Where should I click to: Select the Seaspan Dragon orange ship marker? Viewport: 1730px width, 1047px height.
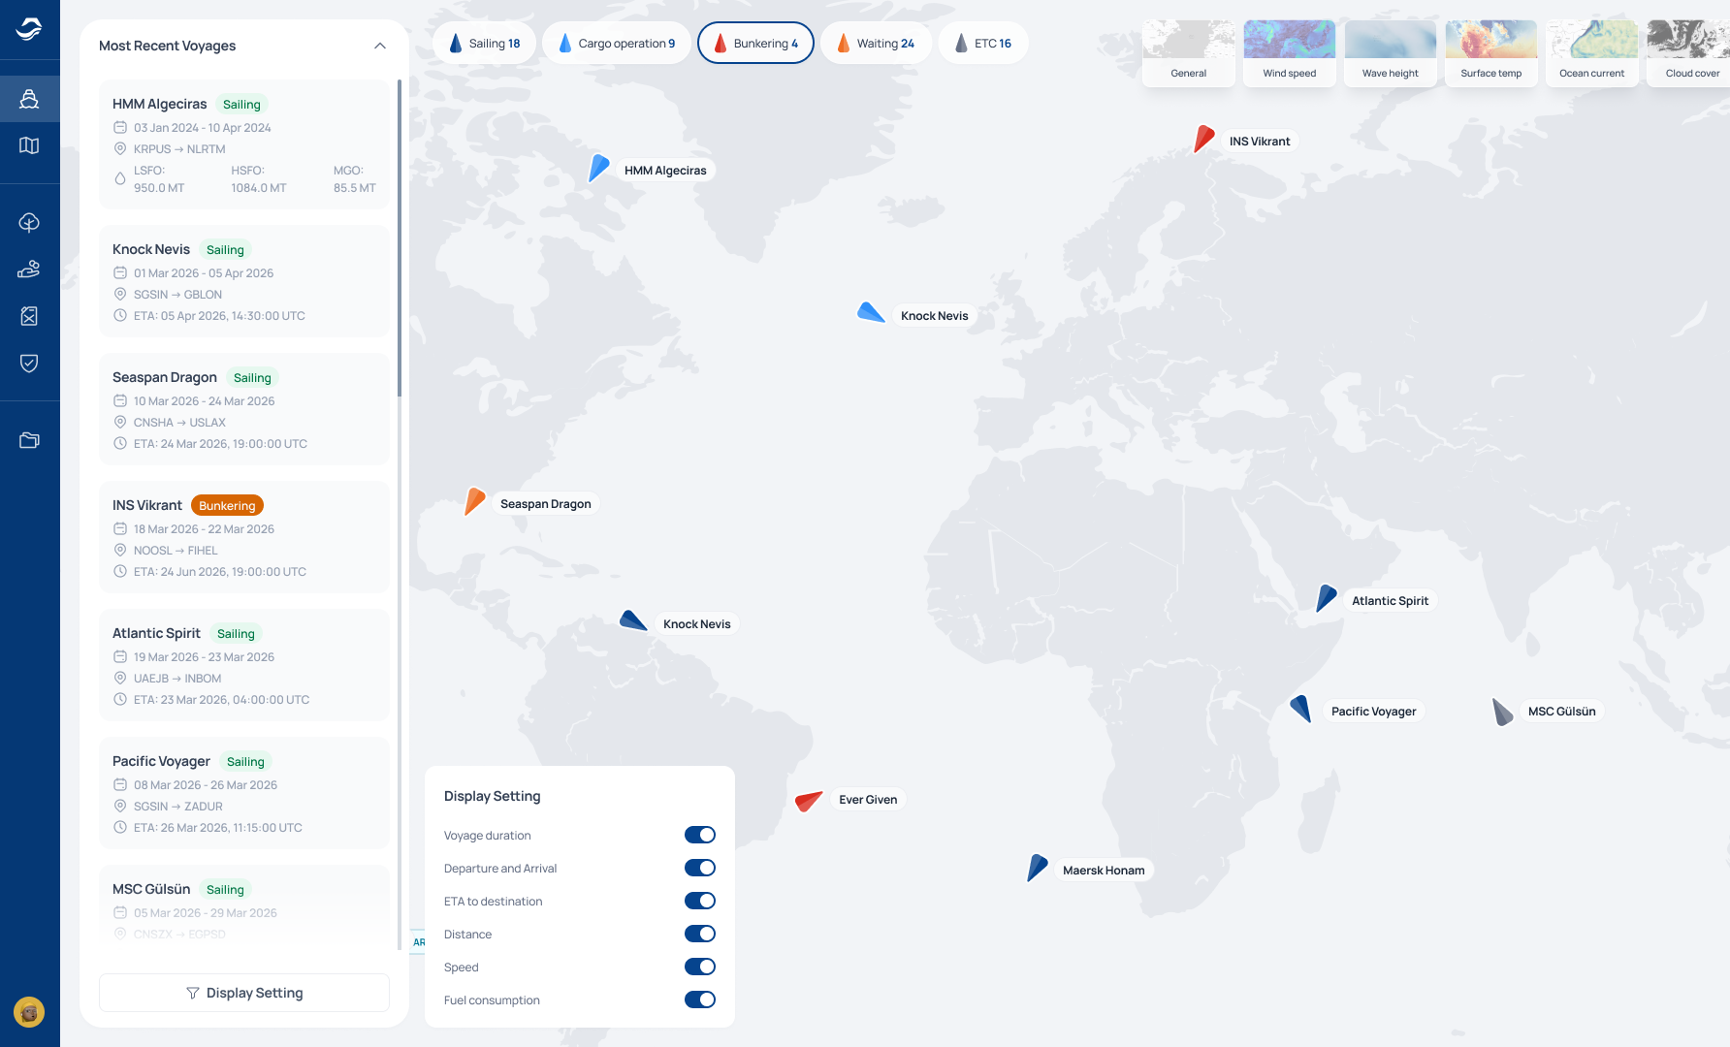474,501
